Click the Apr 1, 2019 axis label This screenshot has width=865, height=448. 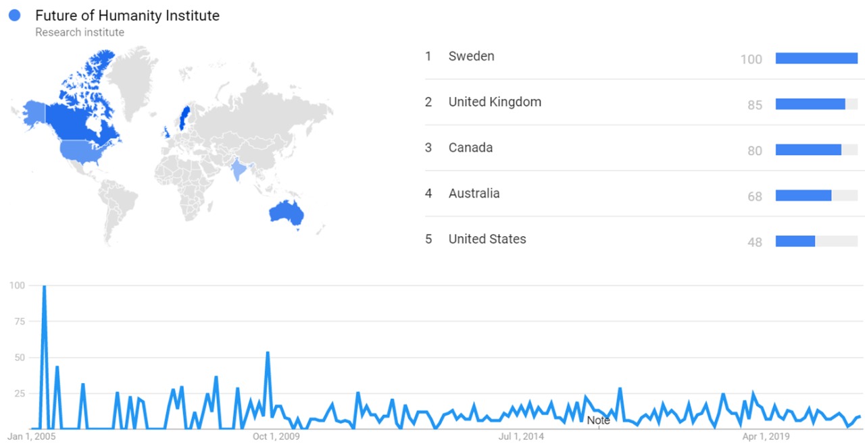[765, 437]
